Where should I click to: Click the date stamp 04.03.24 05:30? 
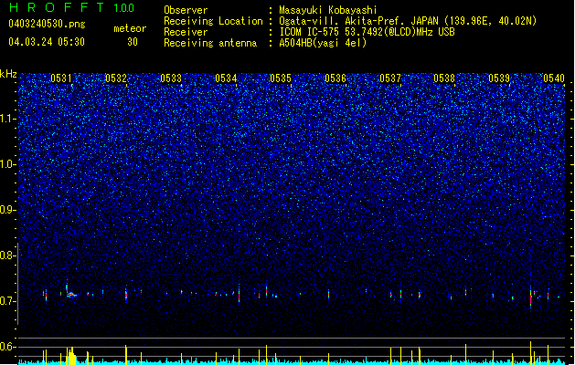pos(47,42)
